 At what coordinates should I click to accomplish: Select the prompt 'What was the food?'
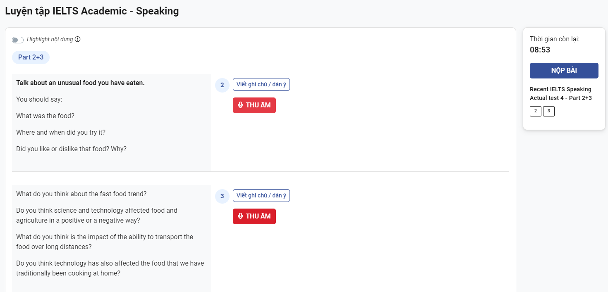pos(45,116)
